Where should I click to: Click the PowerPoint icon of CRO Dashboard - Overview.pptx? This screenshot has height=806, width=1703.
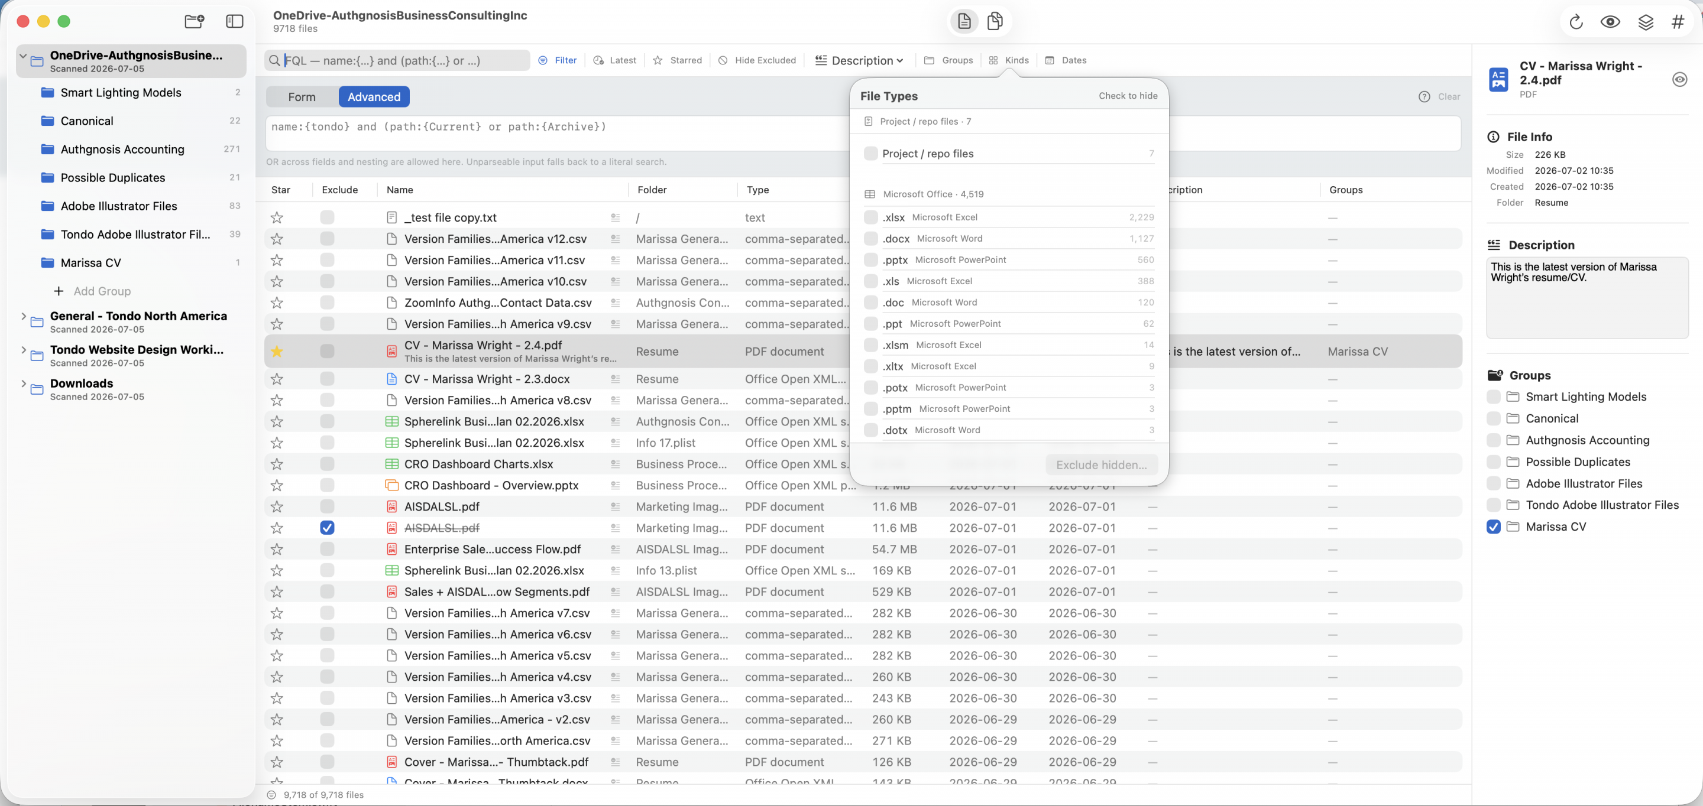[x=391, y=486]
